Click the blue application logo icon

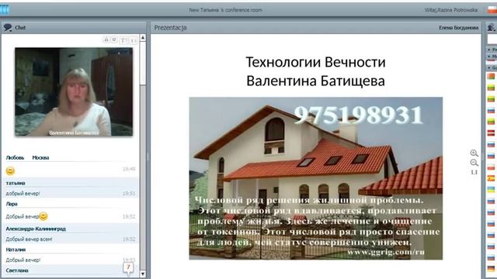(5, 9)
